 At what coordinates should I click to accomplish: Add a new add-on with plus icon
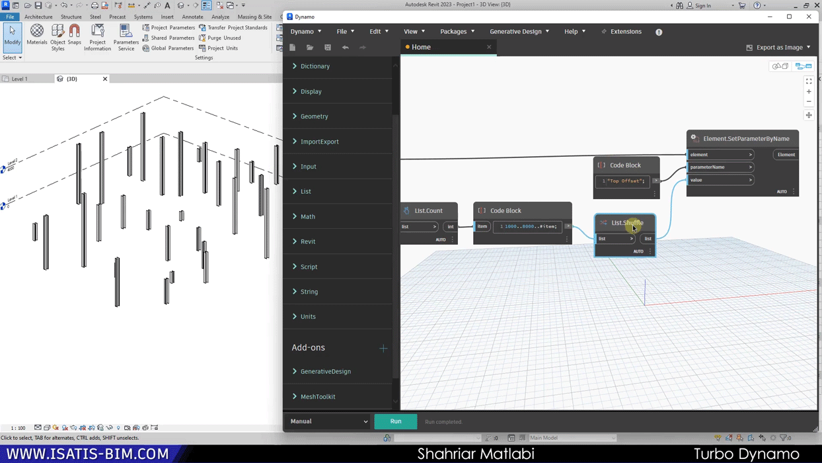pos(383,348)
